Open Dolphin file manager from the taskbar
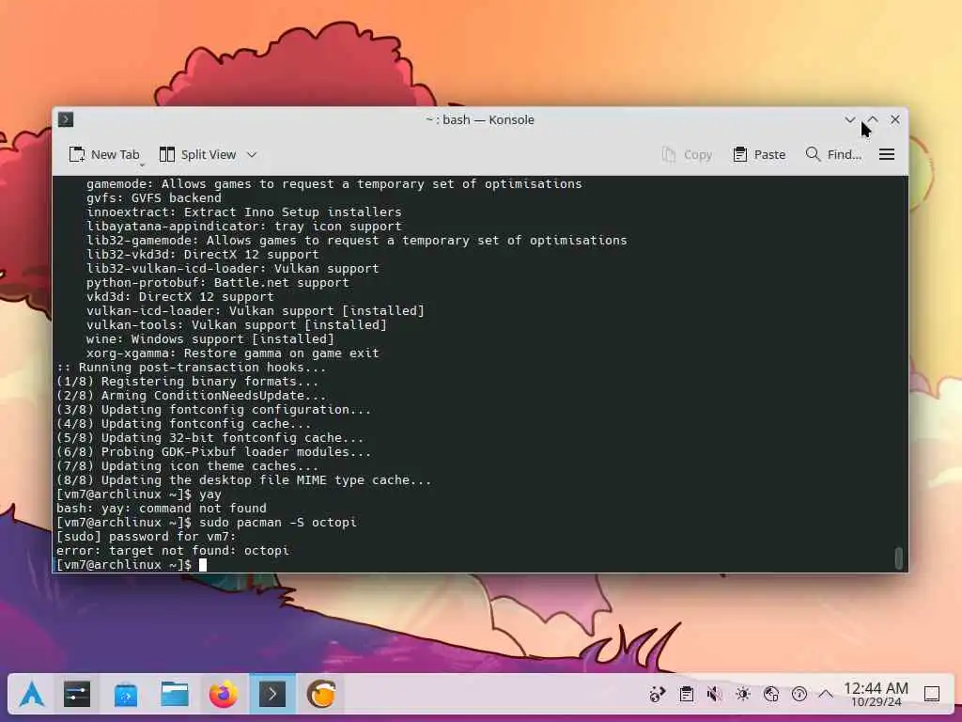This screenshot has height=722, width=962. coord(175,695)
